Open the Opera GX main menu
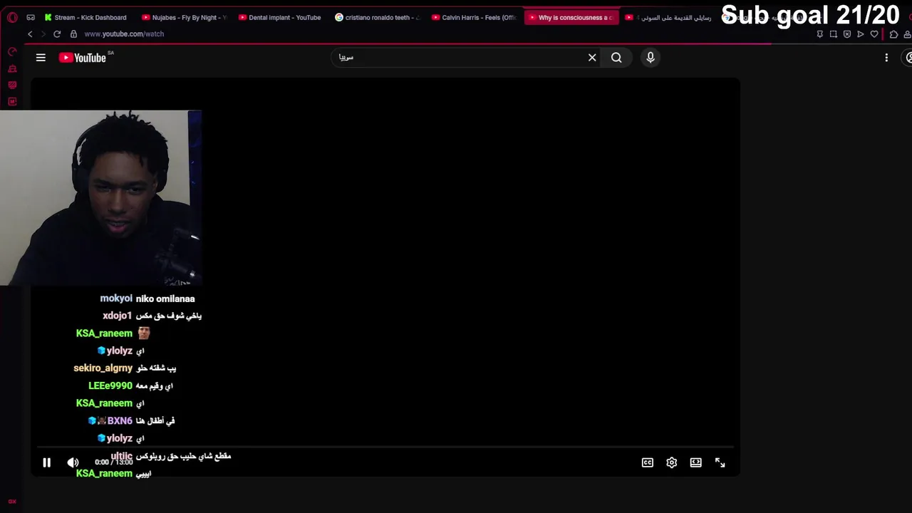The image size is (912, 513). (12, 17)
